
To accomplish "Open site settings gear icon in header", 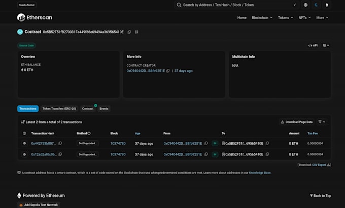I will point(305,5).
